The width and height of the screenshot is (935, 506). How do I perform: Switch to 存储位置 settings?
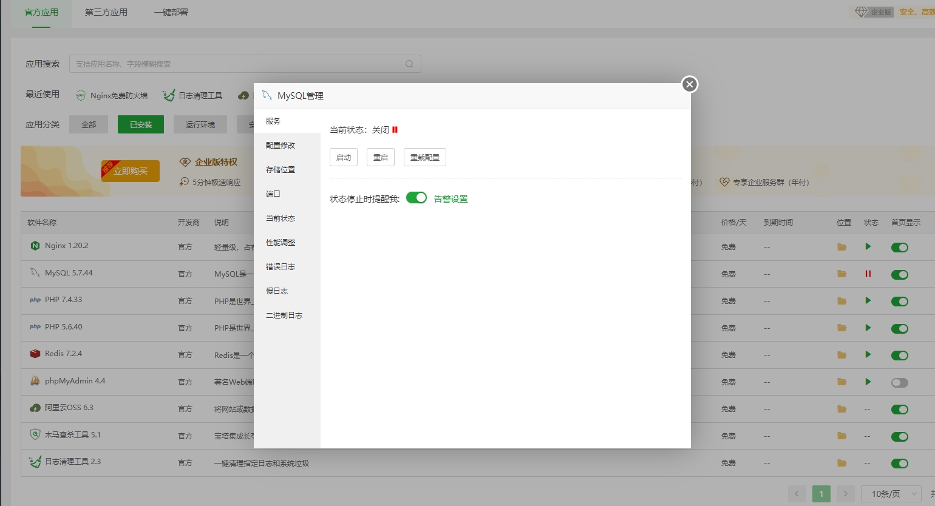pos(287,170)
